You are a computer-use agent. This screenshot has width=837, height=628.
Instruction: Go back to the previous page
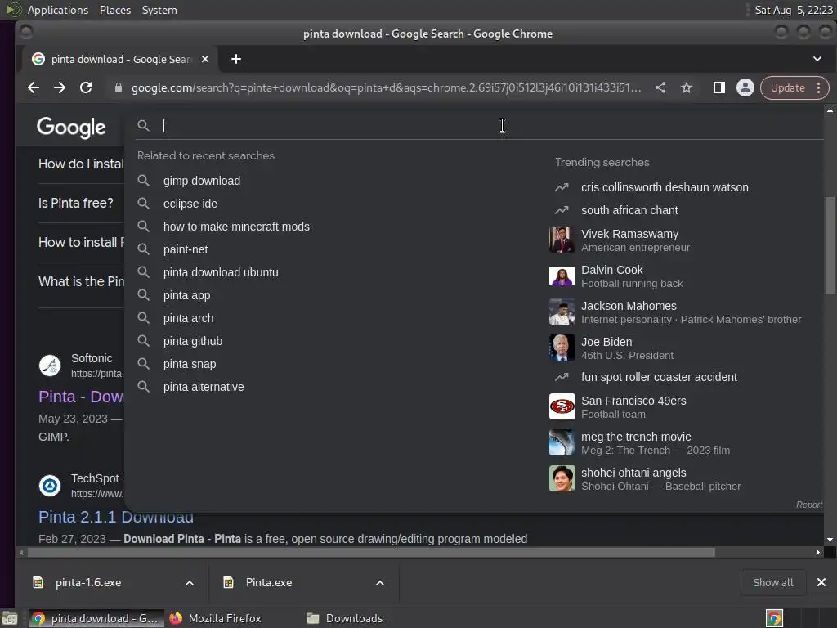coord(33,87)
